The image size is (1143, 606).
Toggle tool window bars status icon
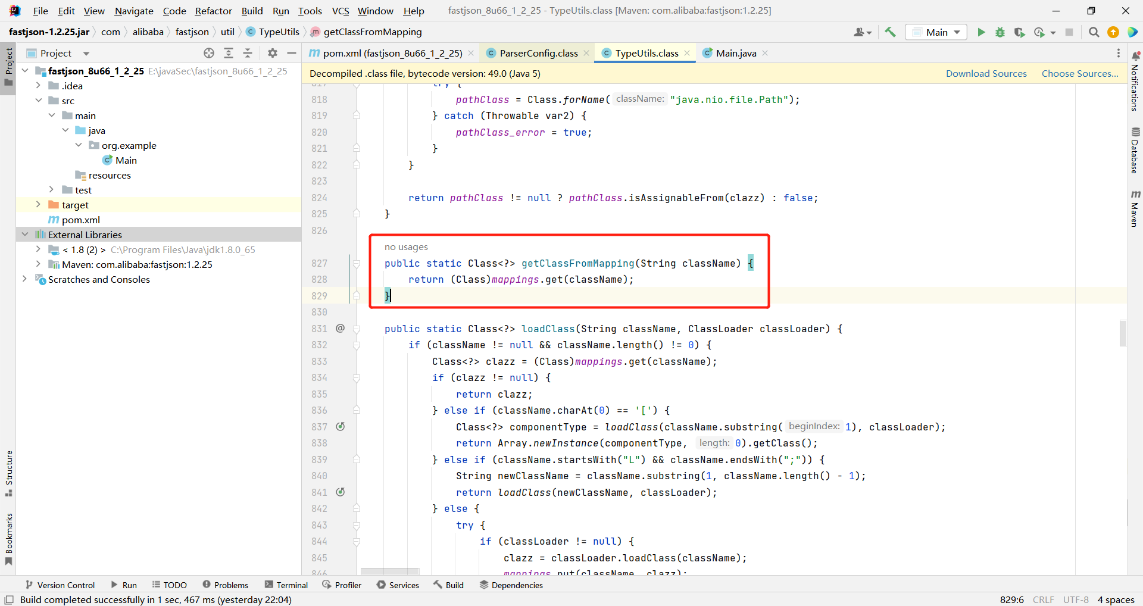coord(9,599)
